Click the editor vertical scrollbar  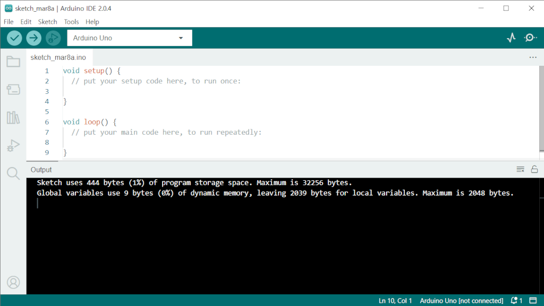click(x=541, y=108)
